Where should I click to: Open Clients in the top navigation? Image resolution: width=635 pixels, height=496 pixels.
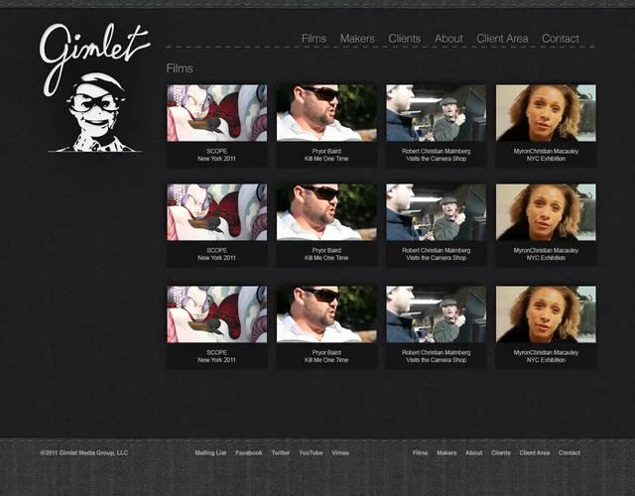pyautogui.click(x=405, y=39)
